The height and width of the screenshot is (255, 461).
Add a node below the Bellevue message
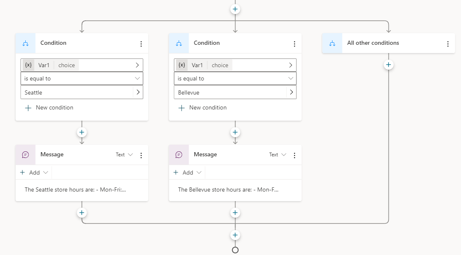click(x=235, y=213)
